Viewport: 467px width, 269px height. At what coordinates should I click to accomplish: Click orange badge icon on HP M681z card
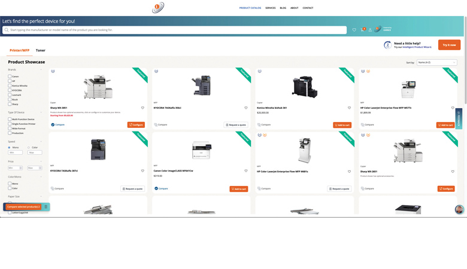pos(265,135)
